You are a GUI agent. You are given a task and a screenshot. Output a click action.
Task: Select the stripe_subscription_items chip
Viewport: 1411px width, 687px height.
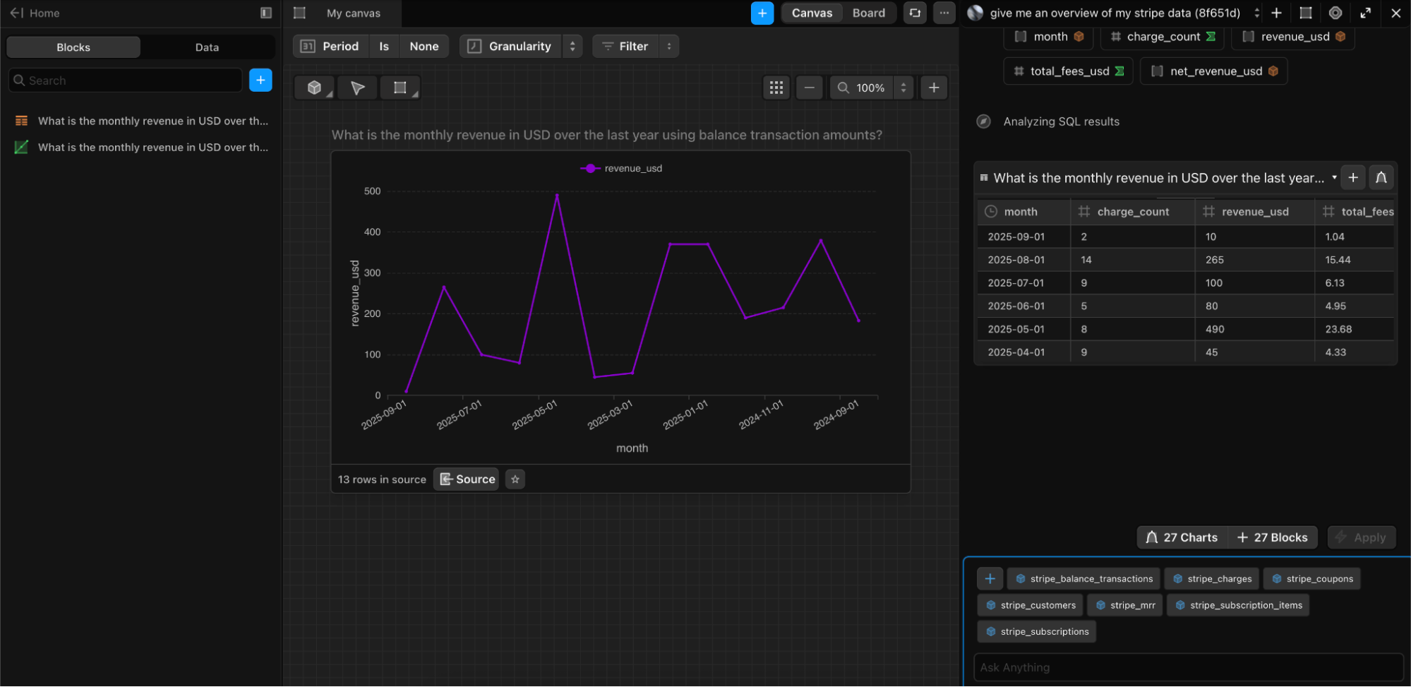tap(1238, 606)
